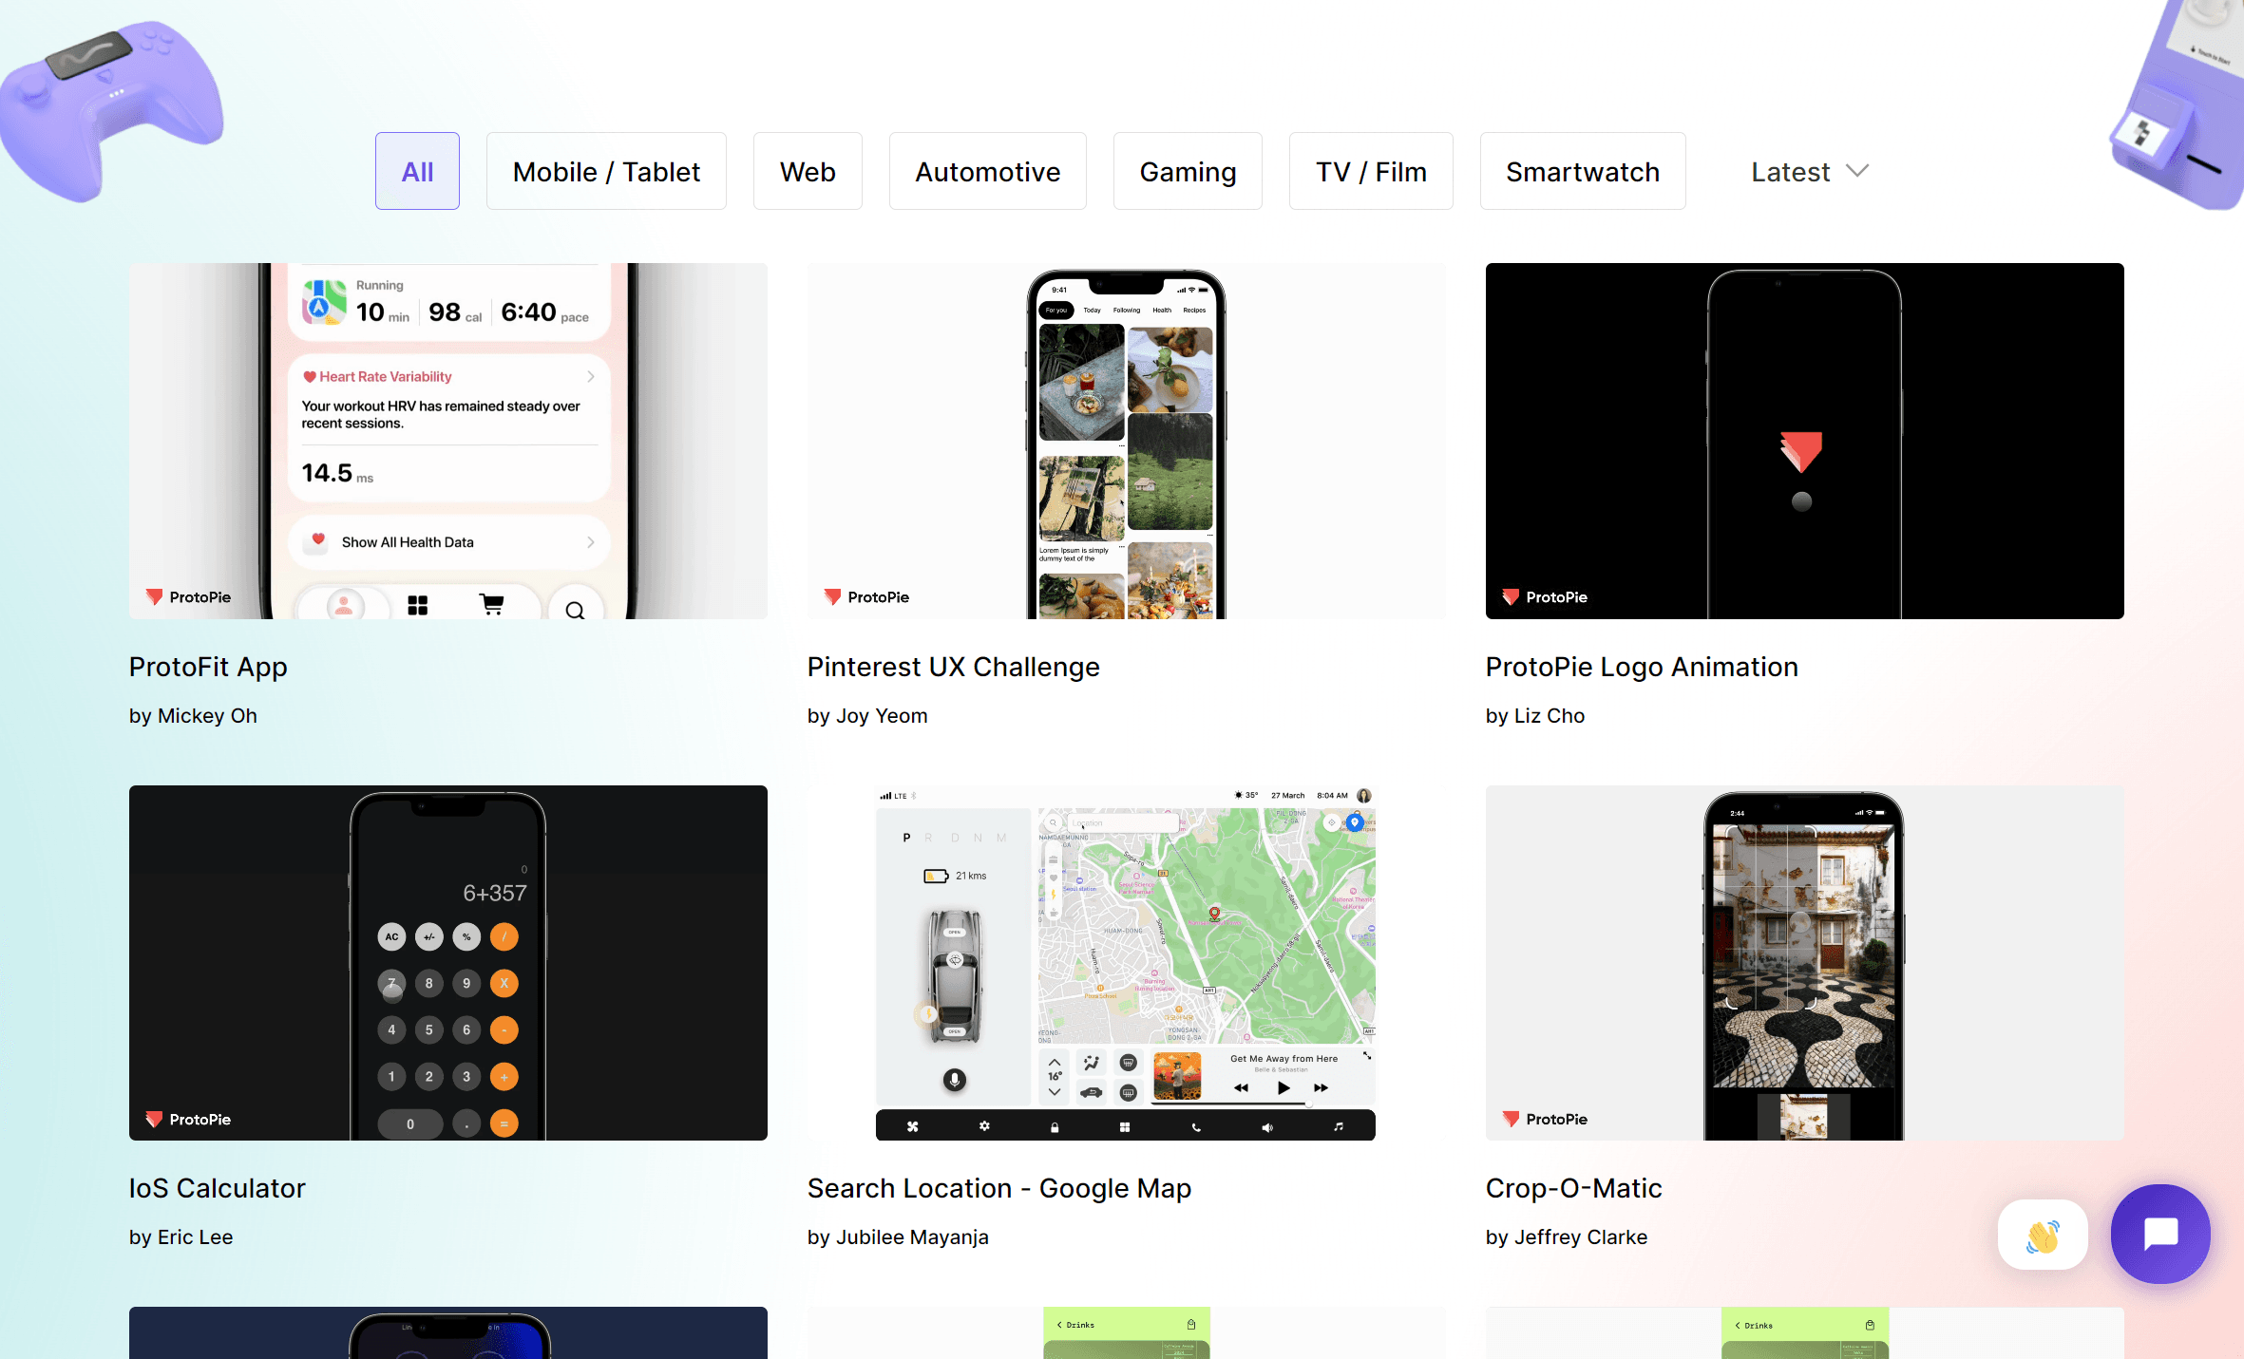Viewport: 2244px width, 1359px height.
Task: Select the All filter tab
Action: (417, 172)
